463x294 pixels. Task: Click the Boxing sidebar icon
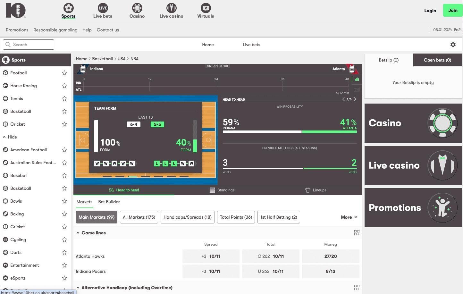(x=5, y=214)
